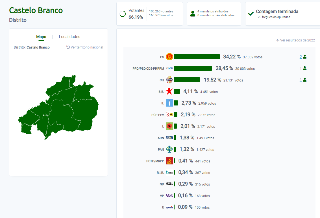Click PS two mandates link

(x=301, y=57)
